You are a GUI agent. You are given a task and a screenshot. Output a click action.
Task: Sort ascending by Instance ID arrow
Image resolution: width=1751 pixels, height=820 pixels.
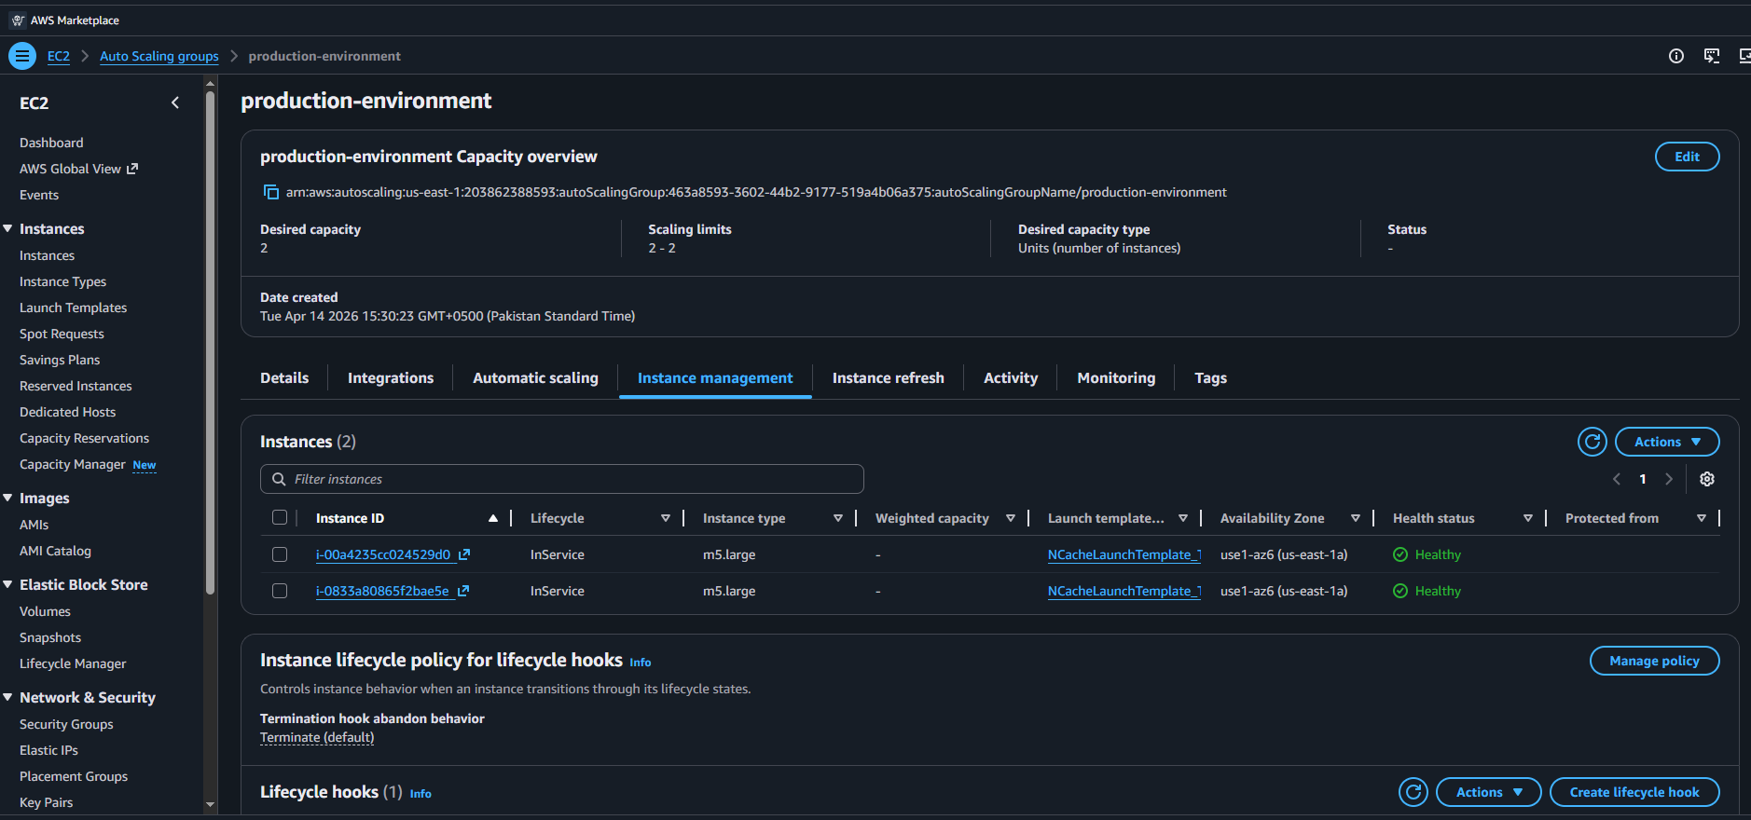click(493, 518)
